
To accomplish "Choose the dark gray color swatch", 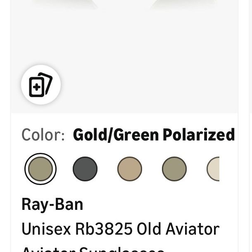I will 85,169.
